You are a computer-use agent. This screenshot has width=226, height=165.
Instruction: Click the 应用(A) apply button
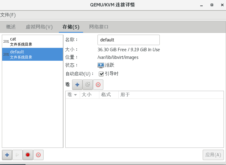point(213,155)
